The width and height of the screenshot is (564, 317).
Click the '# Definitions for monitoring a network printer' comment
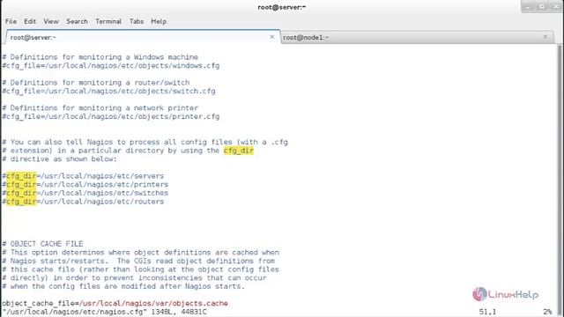pos(100,108)
